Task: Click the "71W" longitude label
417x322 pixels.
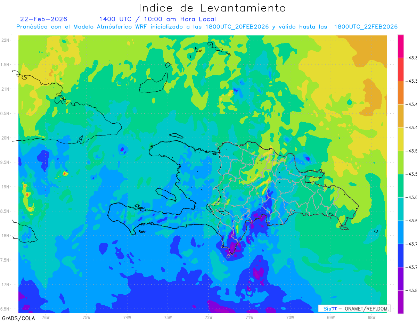Action: tap(249, 317)
